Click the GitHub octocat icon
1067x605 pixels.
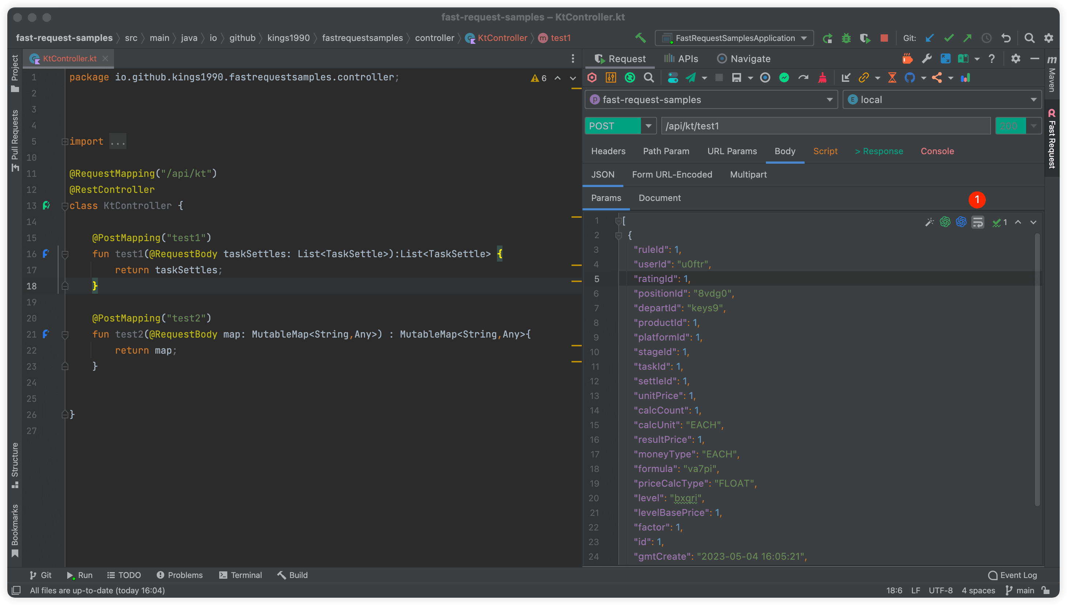click(x=910, y=78)
